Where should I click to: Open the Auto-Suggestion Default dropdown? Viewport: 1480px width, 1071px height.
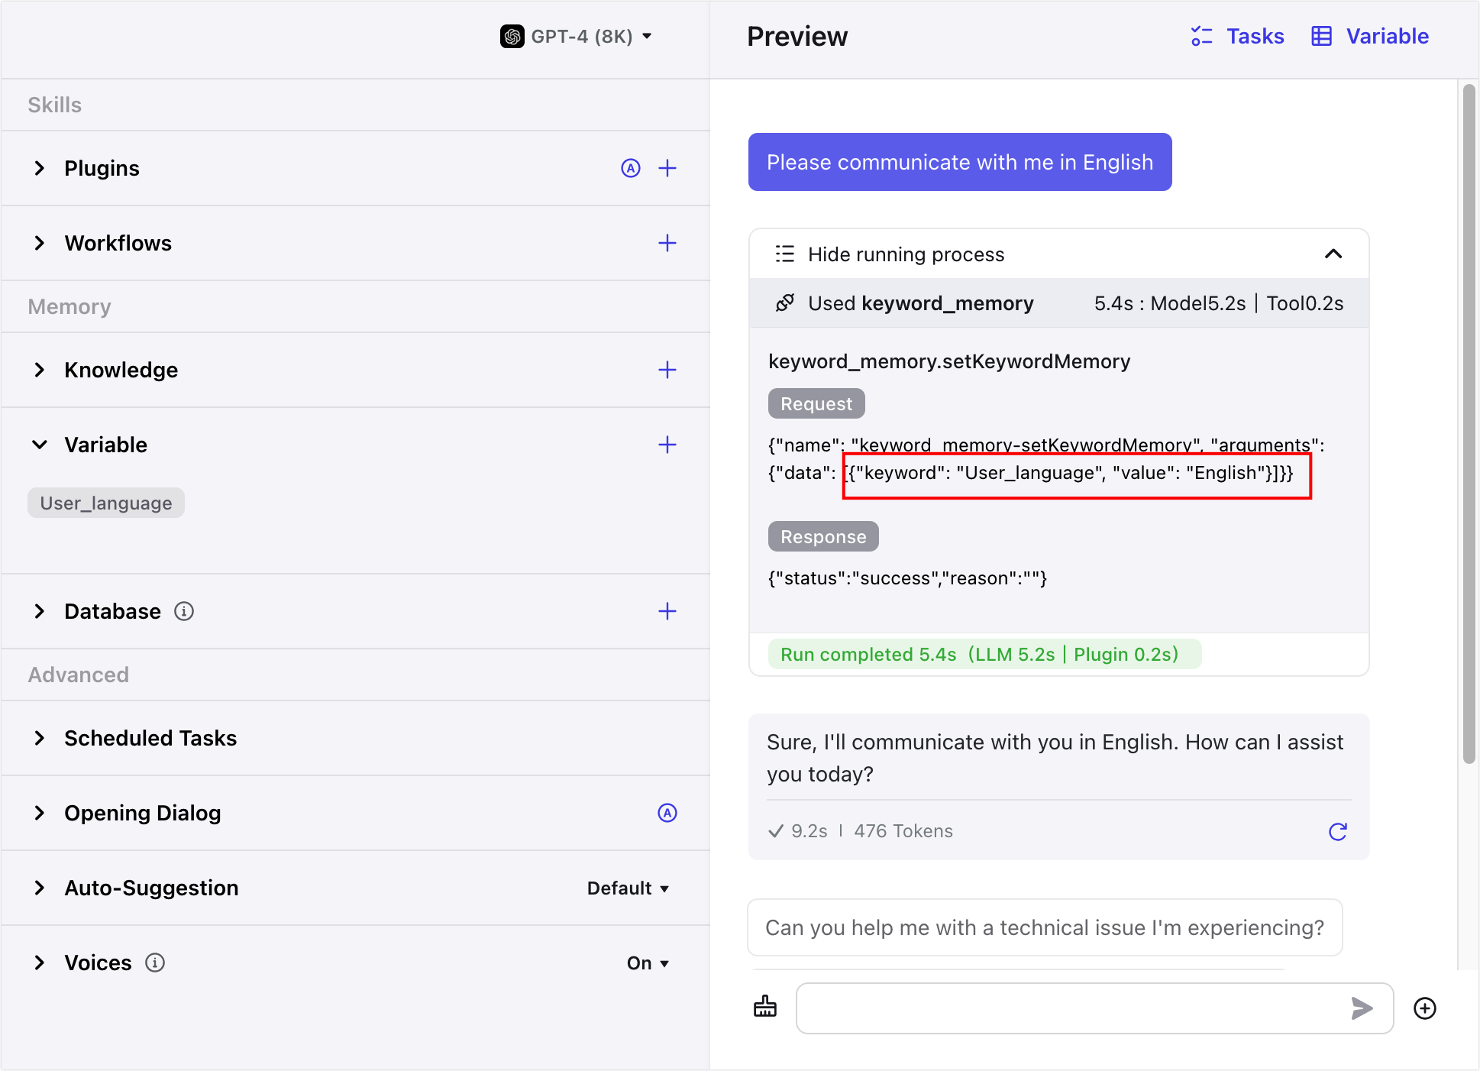(628, 888)
